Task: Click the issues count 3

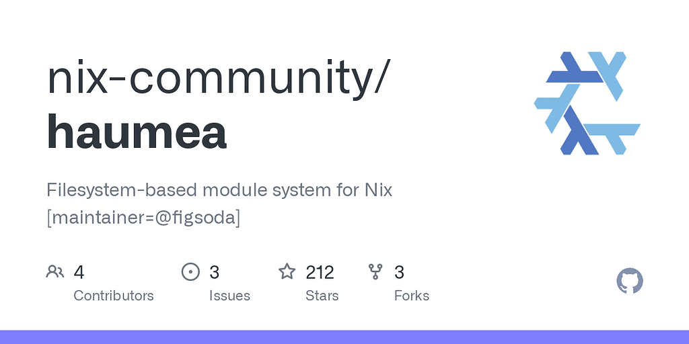Action: tap(214, 272)
